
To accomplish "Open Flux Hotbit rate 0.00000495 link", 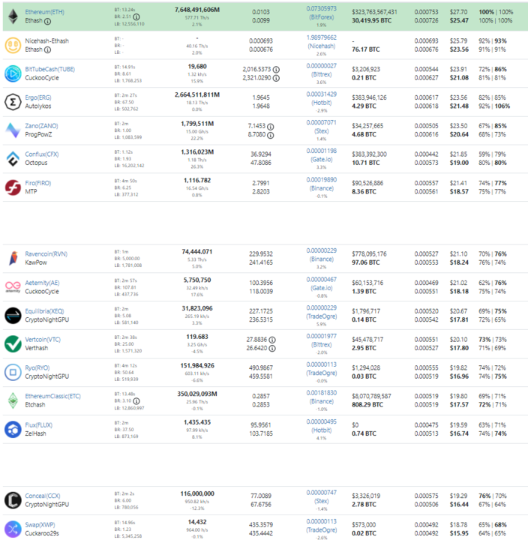I will point(321,421).
